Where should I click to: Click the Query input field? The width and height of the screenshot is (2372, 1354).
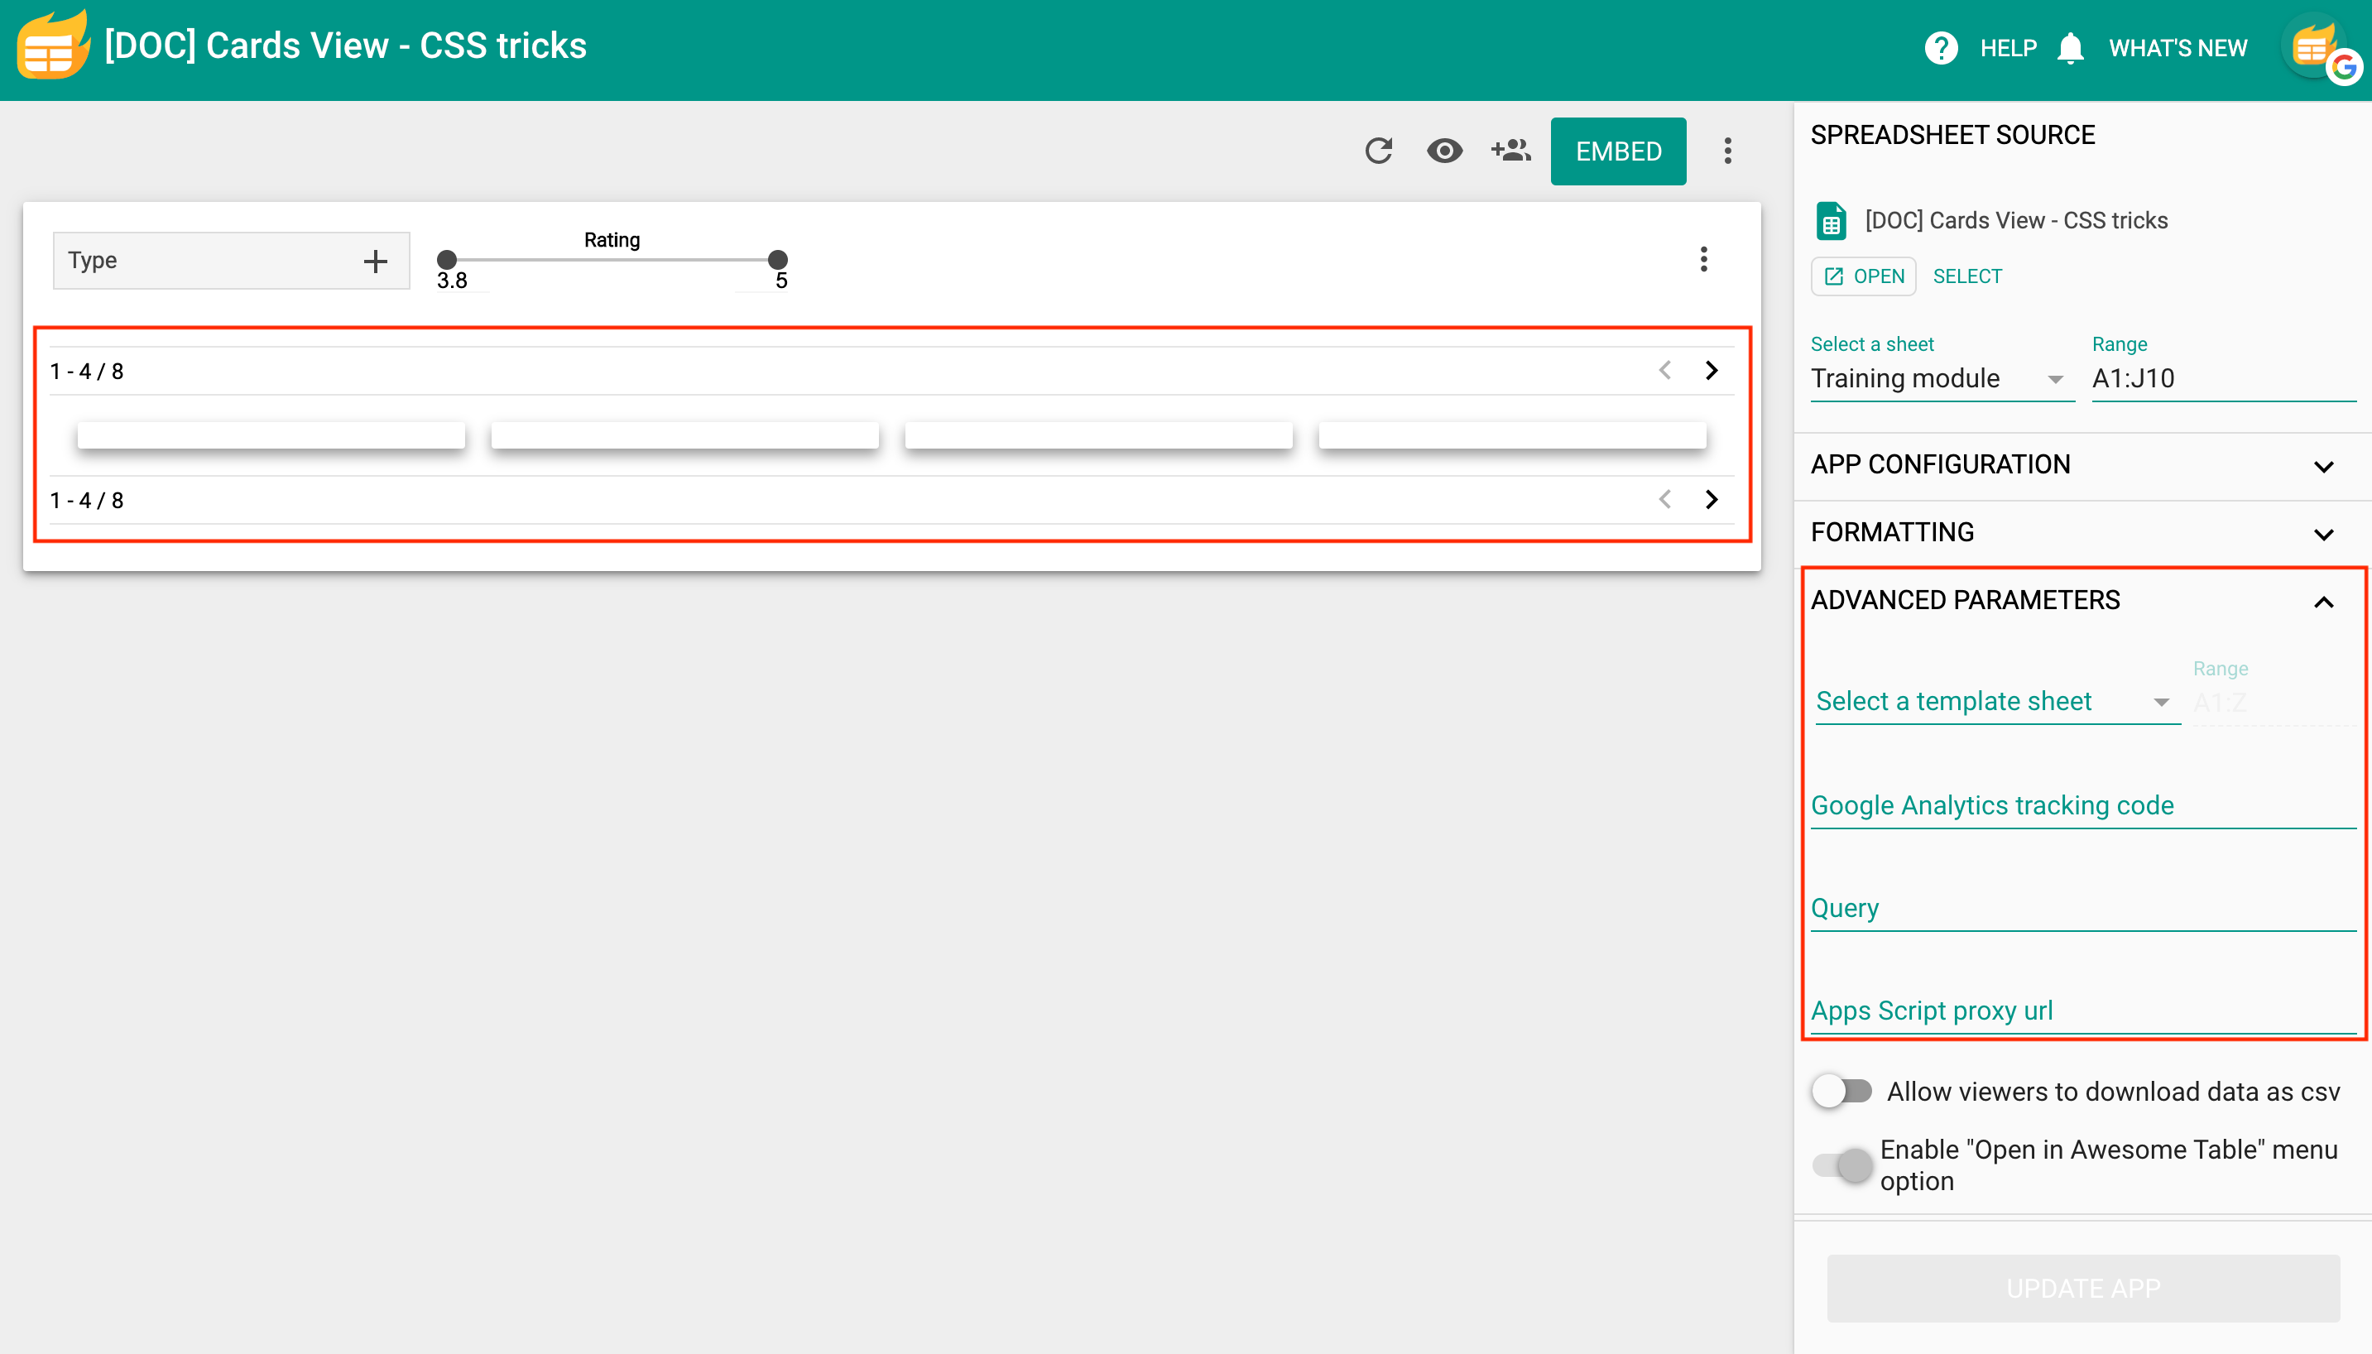tap(2083, 908)
